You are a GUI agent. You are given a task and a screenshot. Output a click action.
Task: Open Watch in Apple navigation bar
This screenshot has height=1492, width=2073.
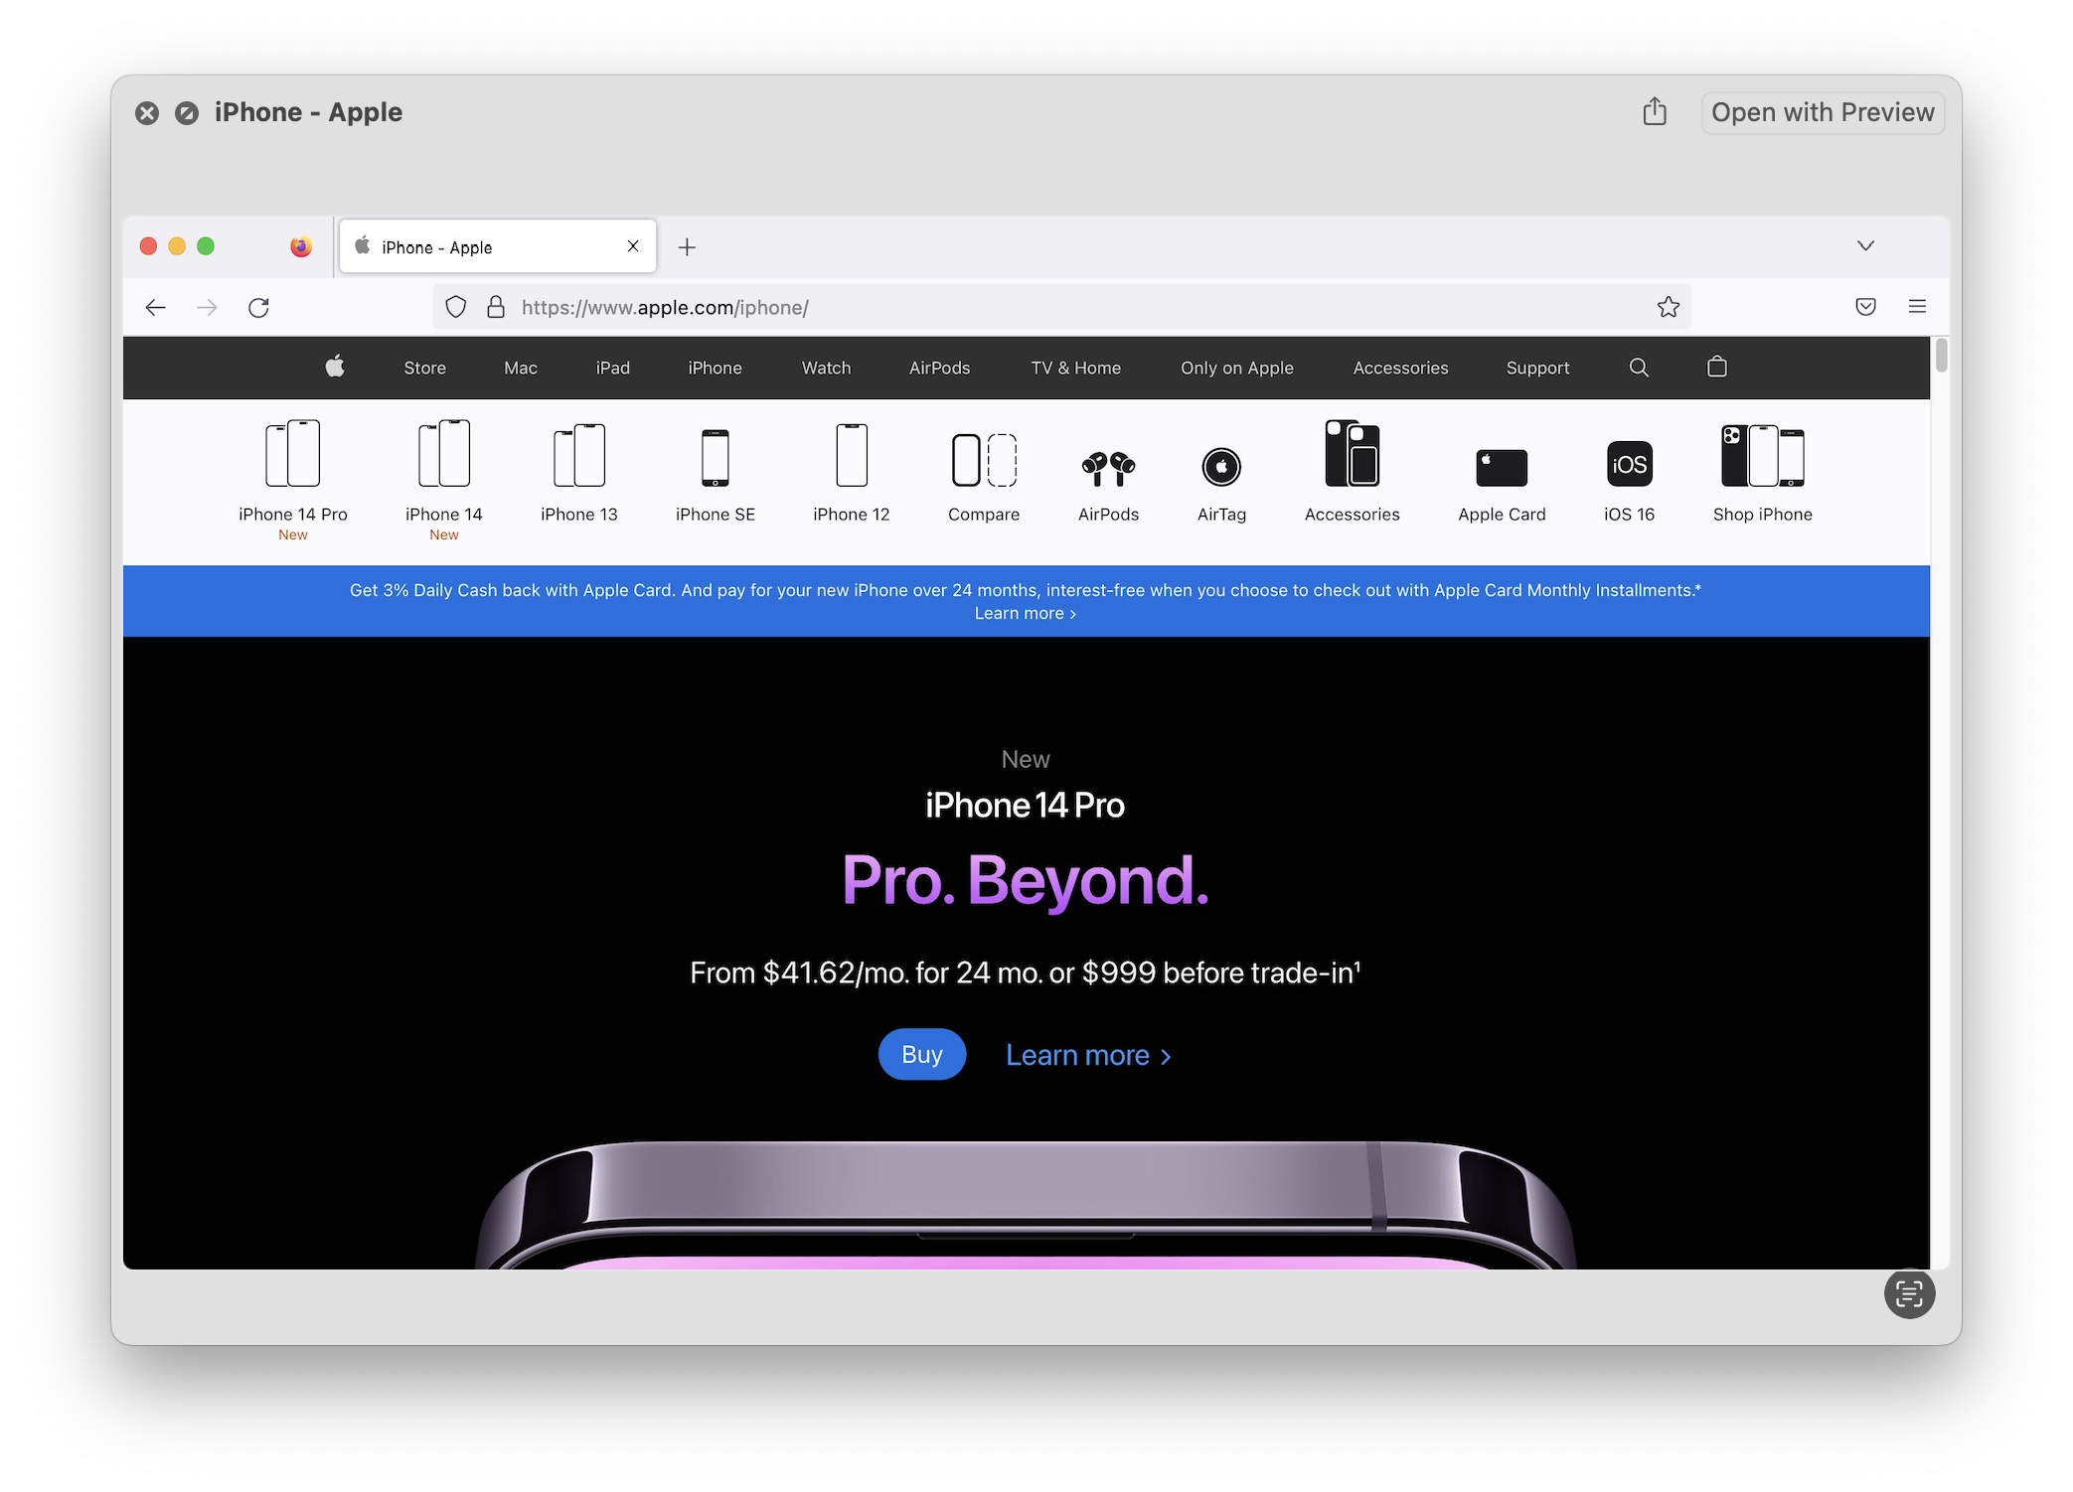(x=826, y=368)
